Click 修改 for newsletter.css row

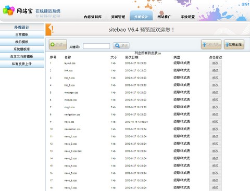pos(215,129)
